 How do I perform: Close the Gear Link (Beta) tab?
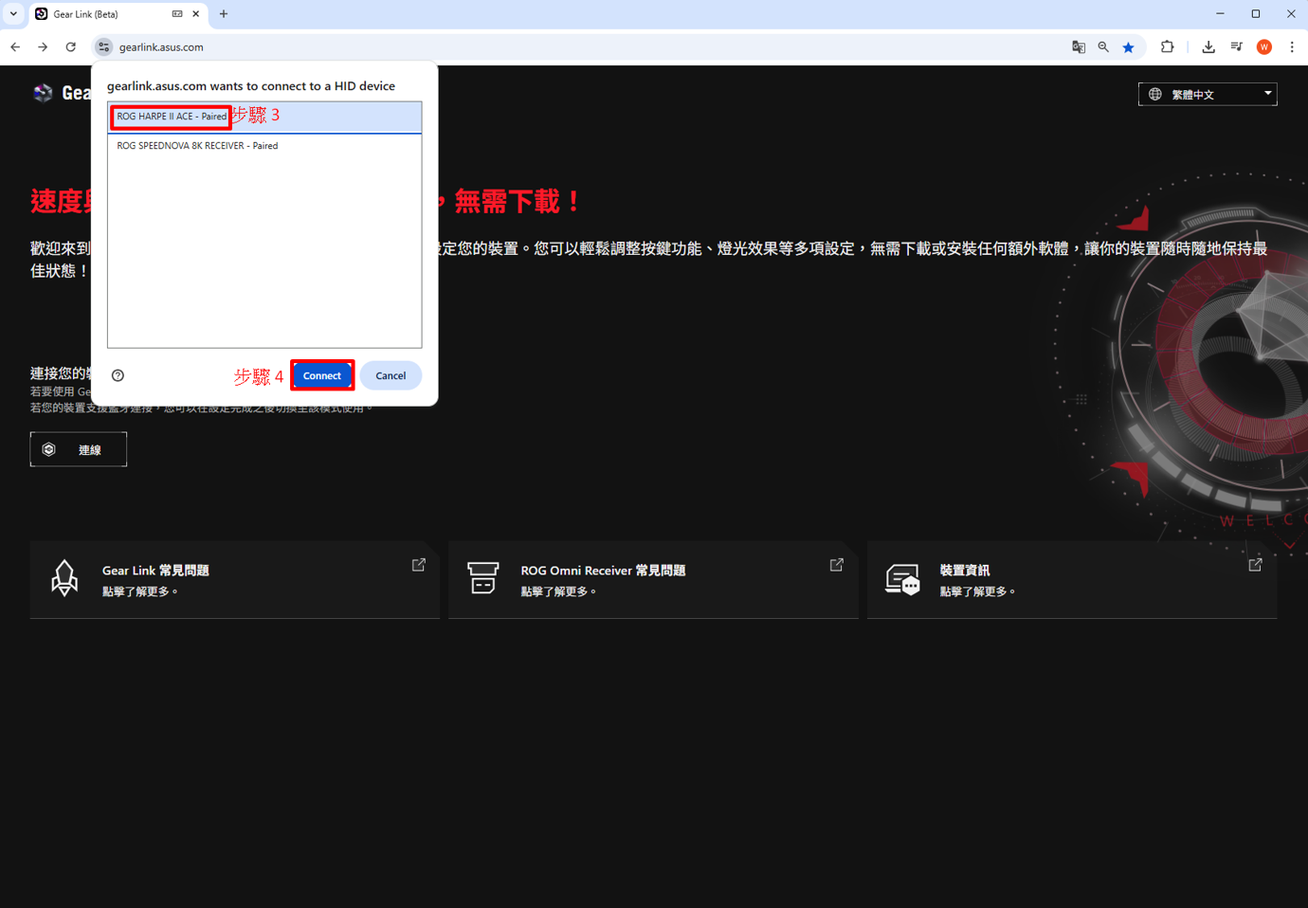196,14
